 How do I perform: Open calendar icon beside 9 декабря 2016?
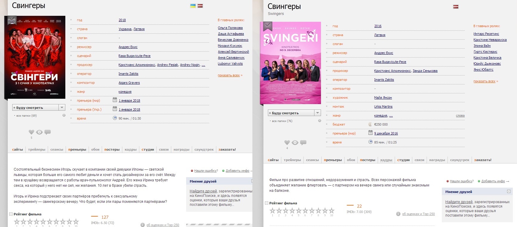371,133
